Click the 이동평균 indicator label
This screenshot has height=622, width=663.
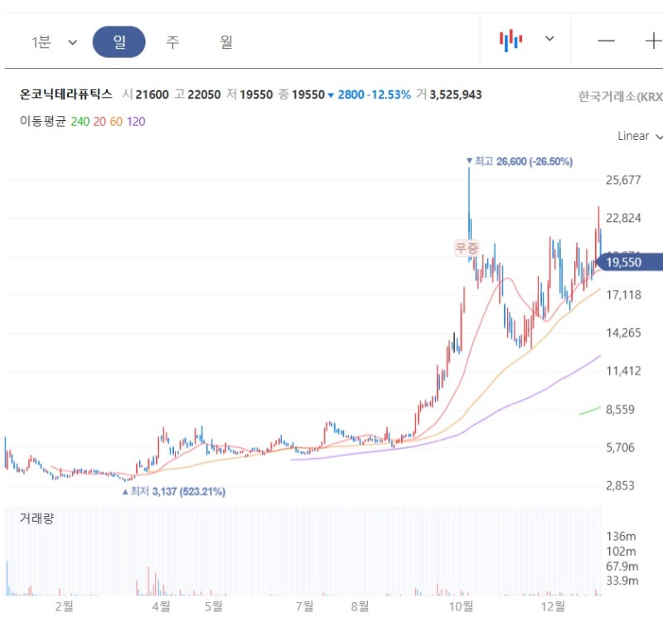(x=43, y=121)
